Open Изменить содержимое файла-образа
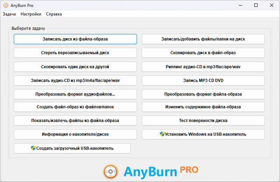The width and height of the screenshot is (280, 182). (203, 107)
